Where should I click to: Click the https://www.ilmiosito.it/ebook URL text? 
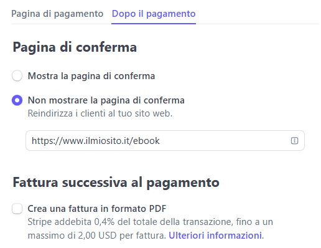[96, 141]
